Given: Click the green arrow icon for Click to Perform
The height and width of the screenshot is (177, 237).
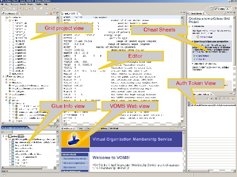Looking at the screenshot, I should tap(195, 56).
